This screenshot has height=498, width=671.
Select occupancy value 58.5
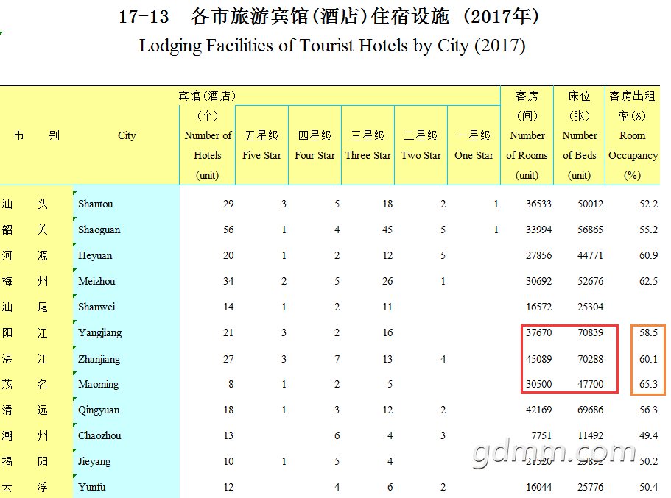[x=648, y=332]
